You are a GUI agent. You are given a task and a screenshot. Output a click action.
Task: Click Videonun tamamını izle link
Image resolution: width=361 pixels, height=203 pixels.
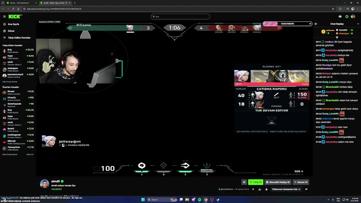286,189
